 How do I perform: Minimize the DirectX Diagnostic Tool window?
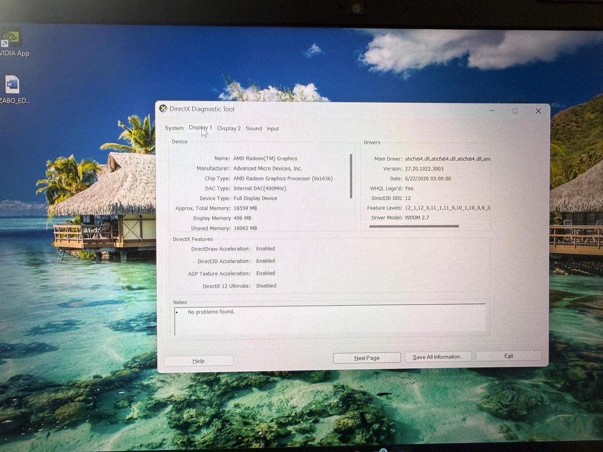click(x=492, y=110)
